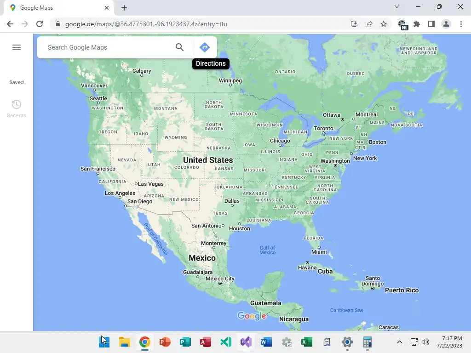This screenshot has width=471, height=353.
Task: Launch Publisher from taskbar
Action: click(x=185, y=342)
